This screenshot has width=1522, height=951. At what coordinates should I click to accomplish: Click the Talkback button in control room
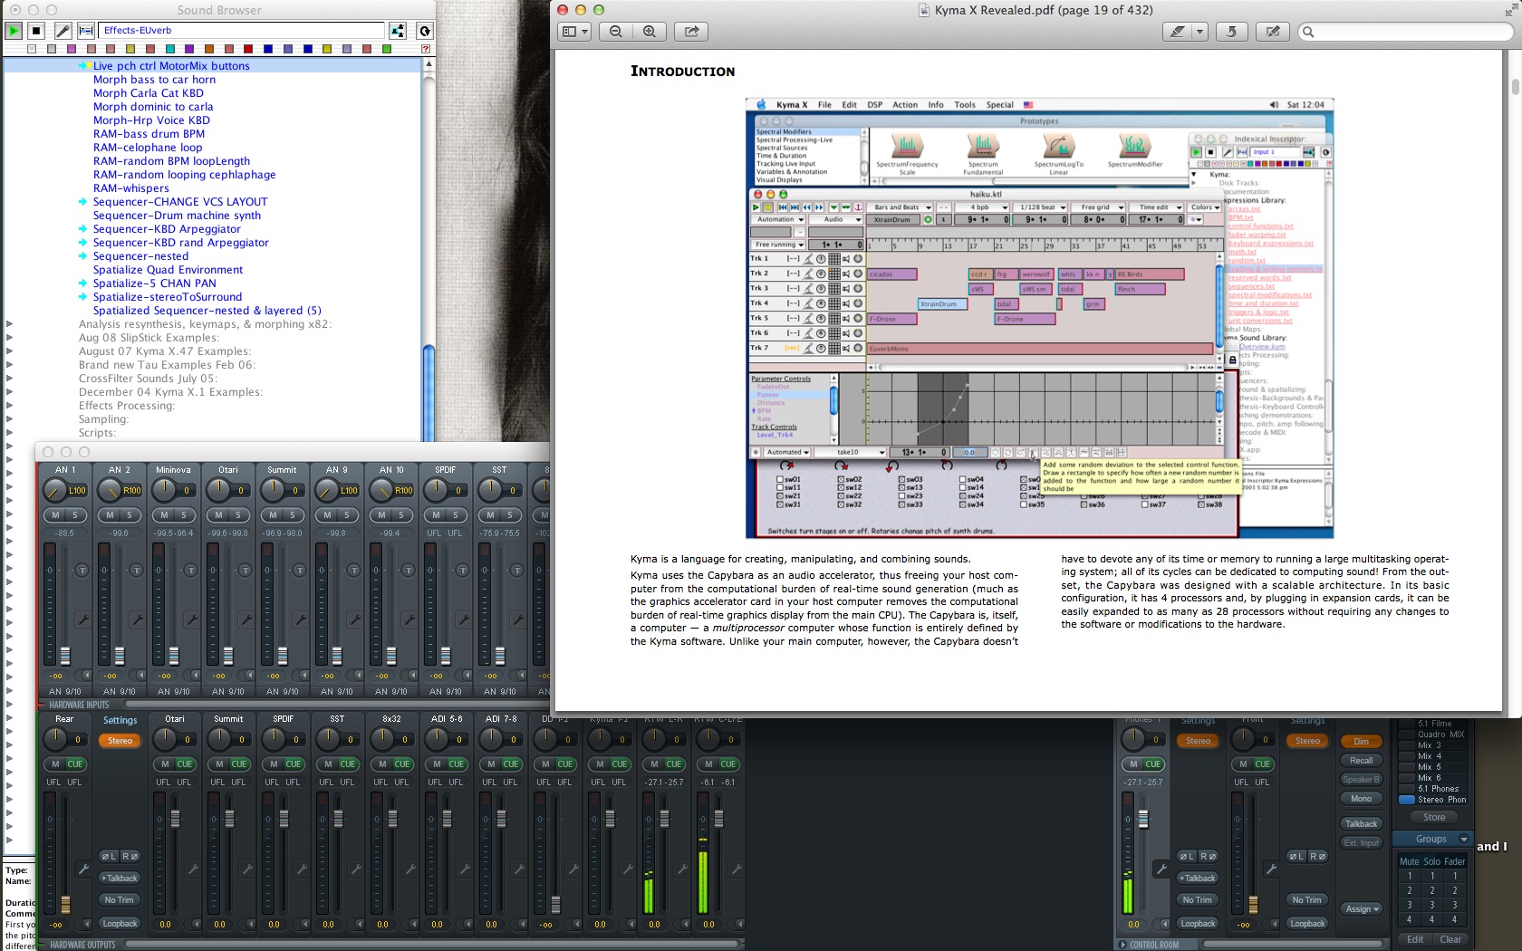pos(1361,824)
